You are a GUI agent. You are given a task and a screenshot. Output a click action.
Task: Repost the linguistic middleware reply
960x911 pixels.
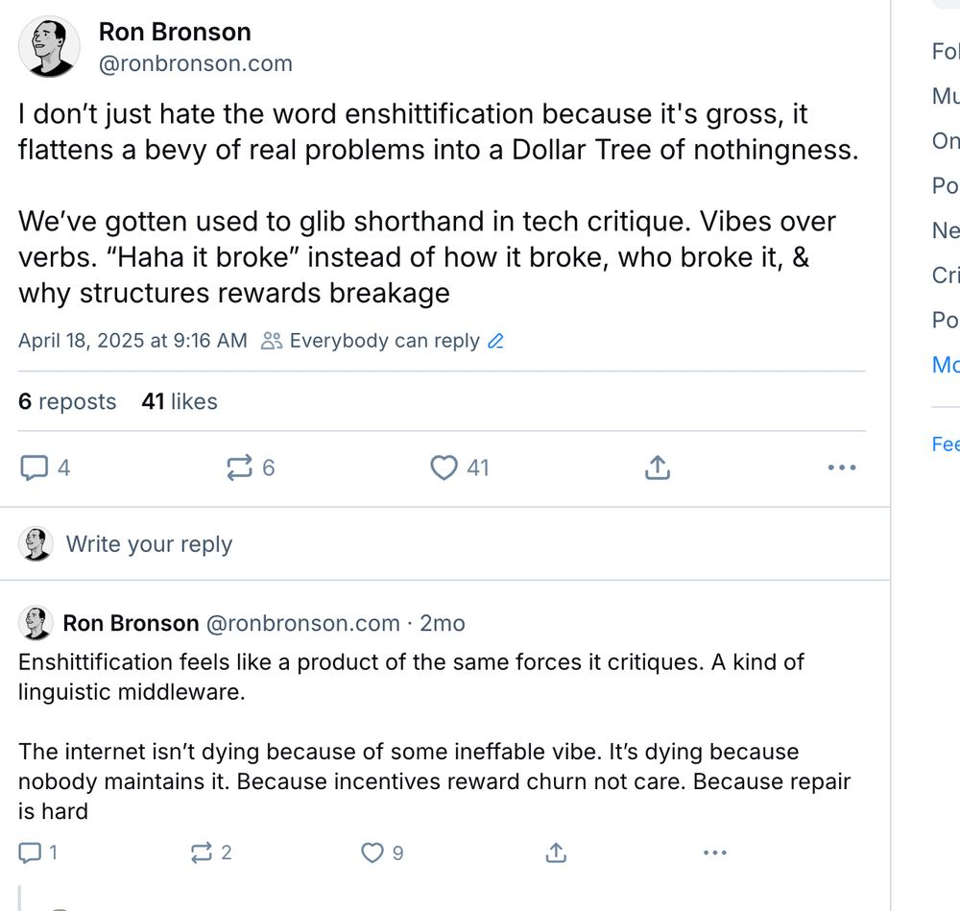pyautogui.click(x=202, y=852)
